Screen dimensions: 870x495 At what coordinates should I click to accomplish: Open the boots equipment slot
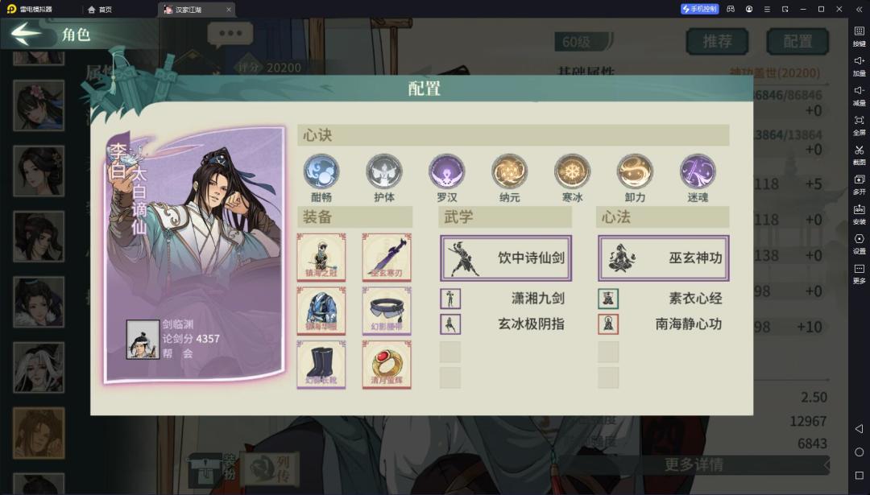pyautogui.click(x=321, y=365)
